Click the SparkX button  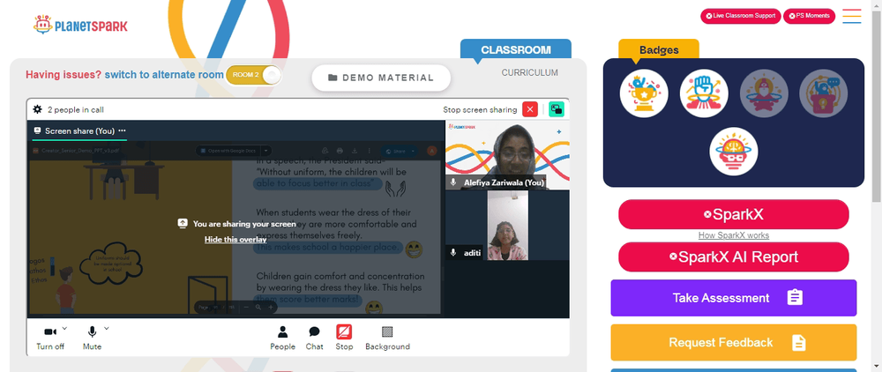tap(734, 214)
